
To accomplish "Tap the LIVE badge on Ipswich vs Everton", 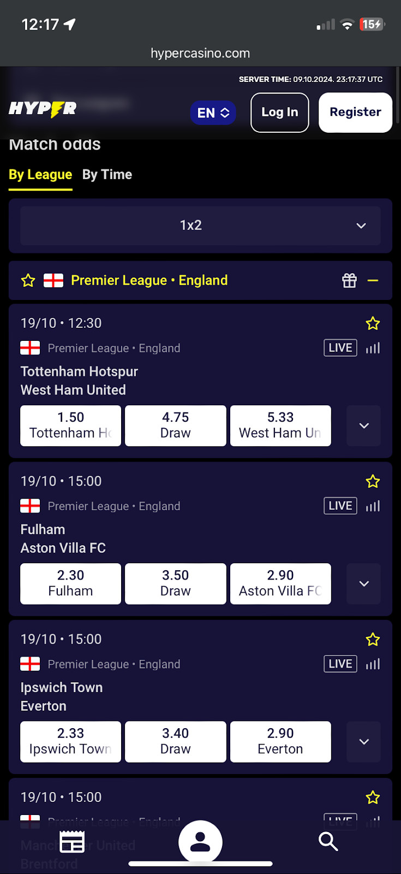I will pos(340,664).
